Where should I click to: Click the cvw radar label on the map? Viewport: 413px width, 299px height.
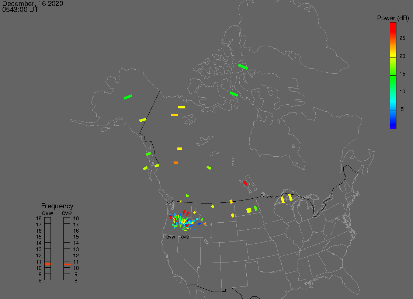(171, 237)
